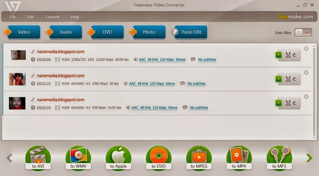
Task: Open audio track AAC 48 KHz 124 Kbps Stereo
Action: click(162, 59)
